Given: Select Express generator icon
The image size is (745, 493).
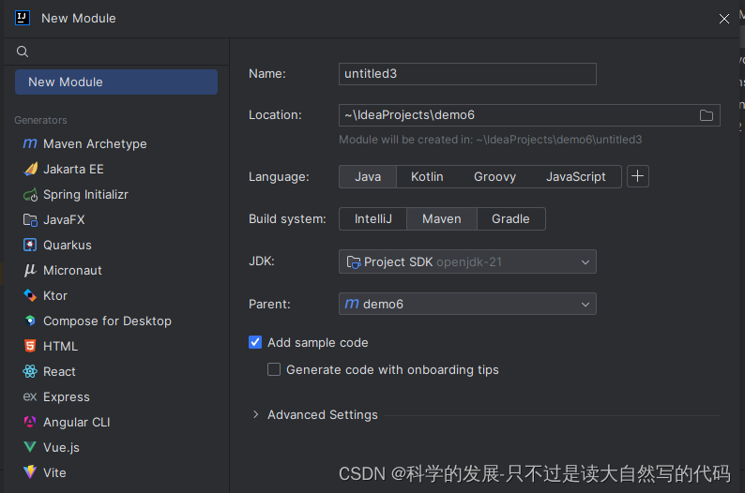Looking at the screenshot, I should click(x=30, y=396).
